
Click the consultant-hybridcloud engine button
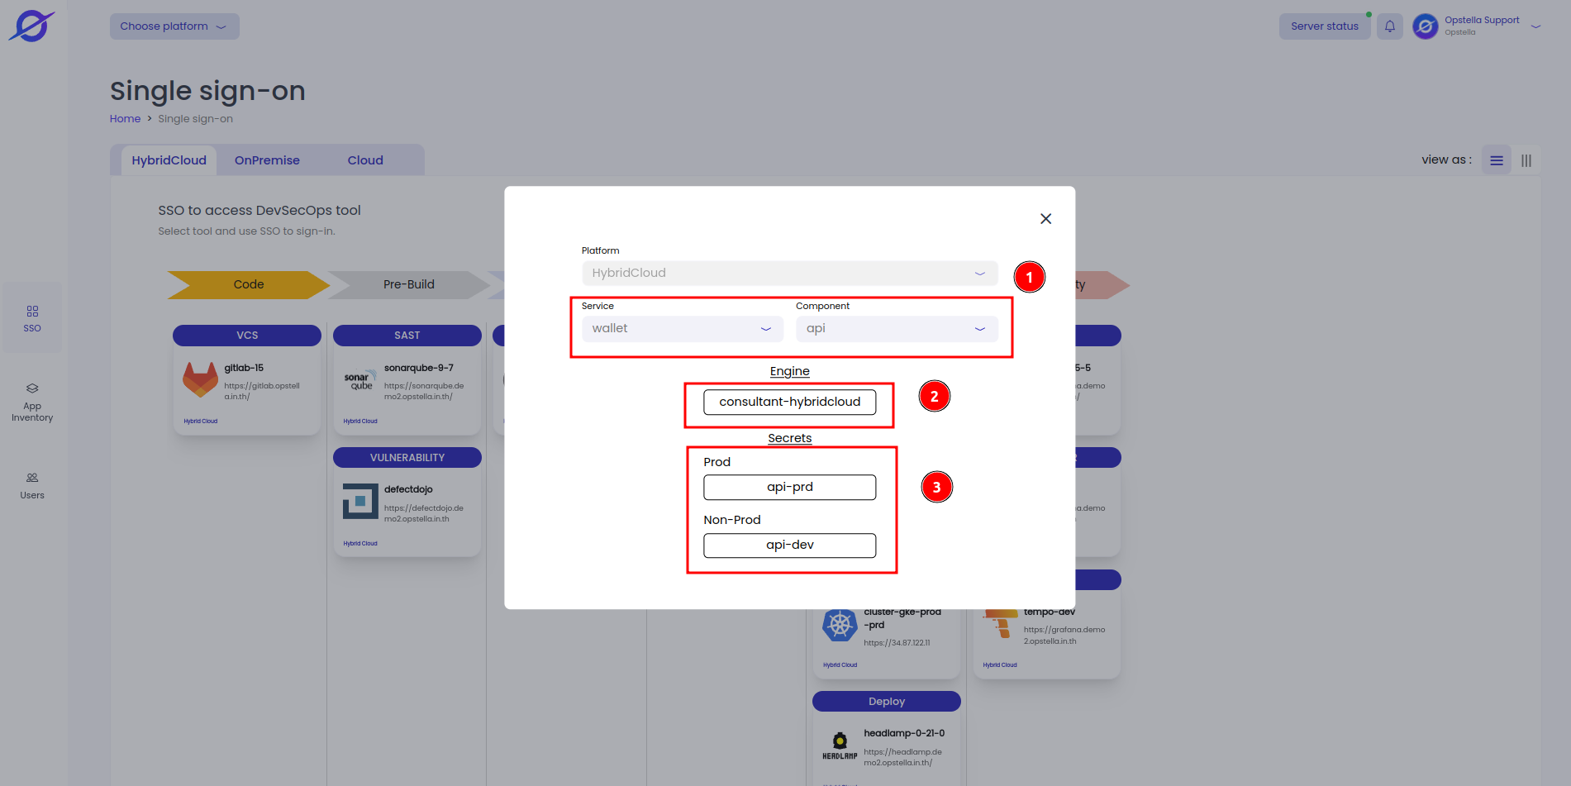pos(790,402)
